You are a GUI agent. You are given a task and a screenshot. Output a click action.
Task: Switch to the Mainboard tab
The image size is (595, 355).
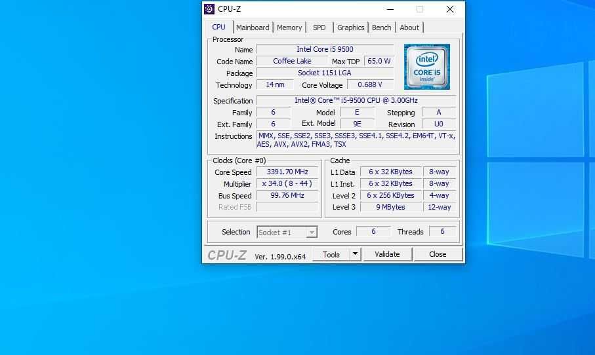click(x=253, y=28)
